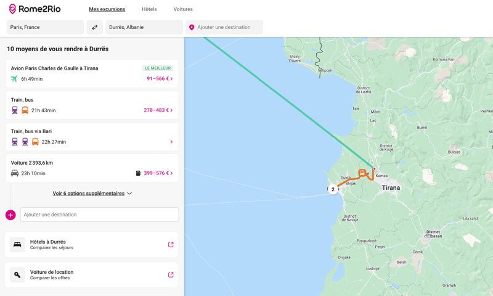Open chevron next to 278–483 € price
This screenshot has height=296, width=493.
pos(171,110)
